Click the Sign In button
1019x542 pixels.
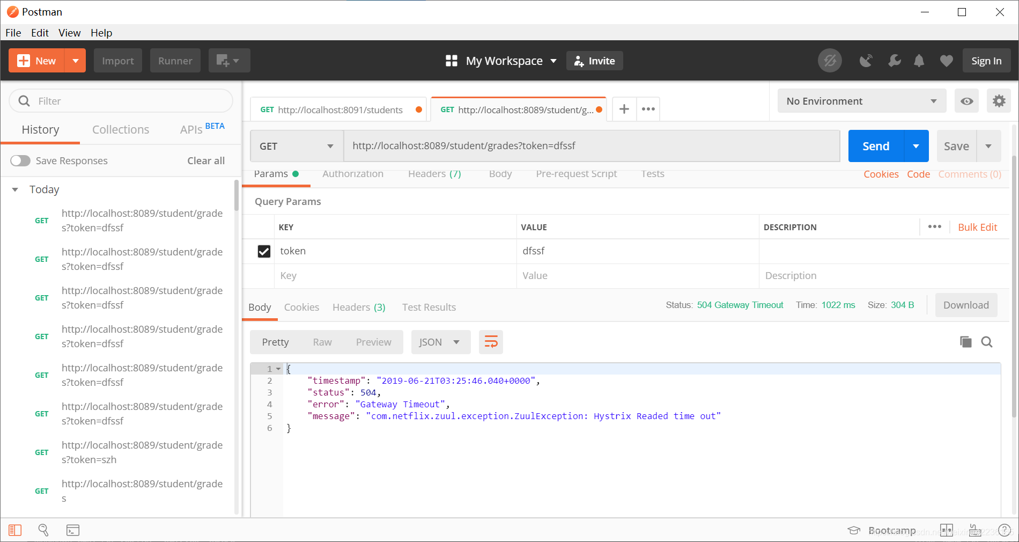coord(986,61)
